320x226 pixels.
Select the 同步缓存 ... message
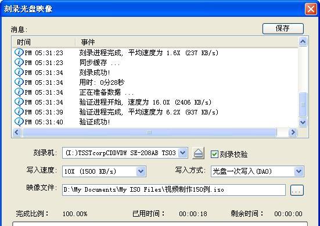(99, 63)
